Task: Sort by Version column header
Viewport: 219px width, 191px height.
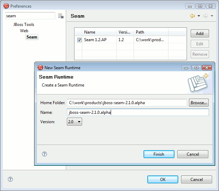Action: point(125,32)
